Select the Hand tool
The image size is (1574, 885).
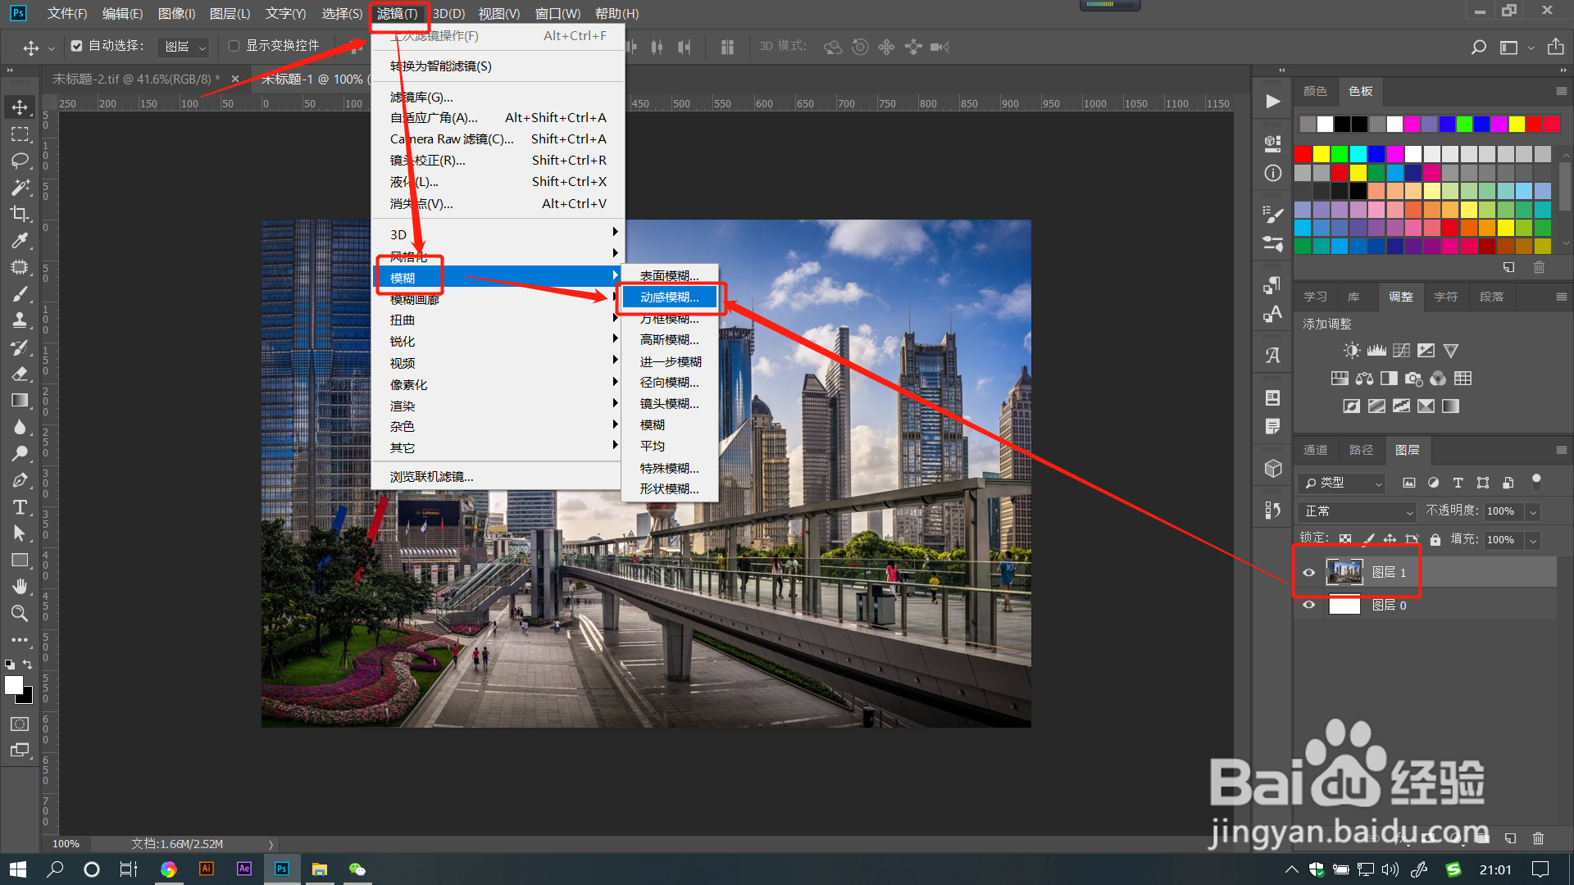point(20,587)
